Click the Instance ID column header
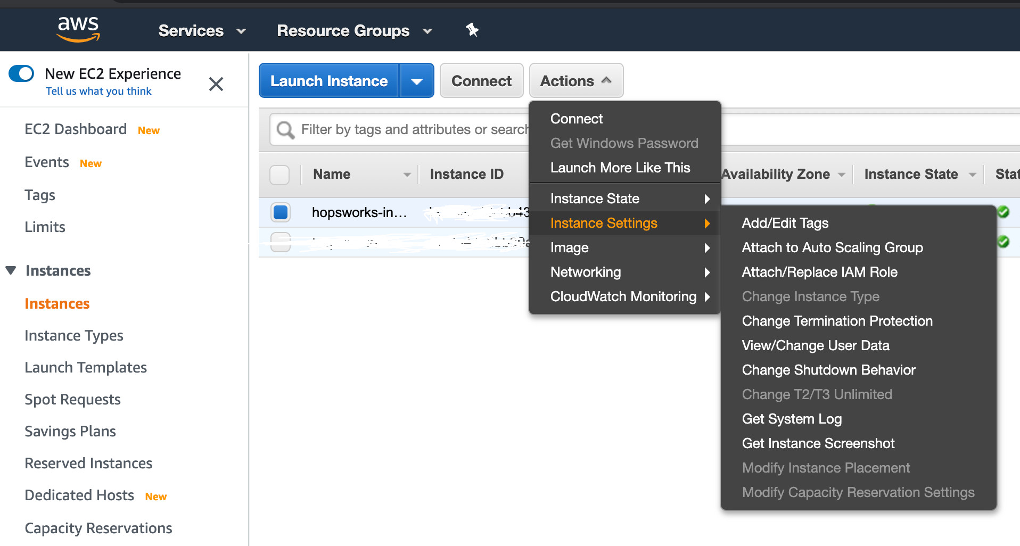The height and width of the screenshot is (546, 1020). (x=466, y=175)
